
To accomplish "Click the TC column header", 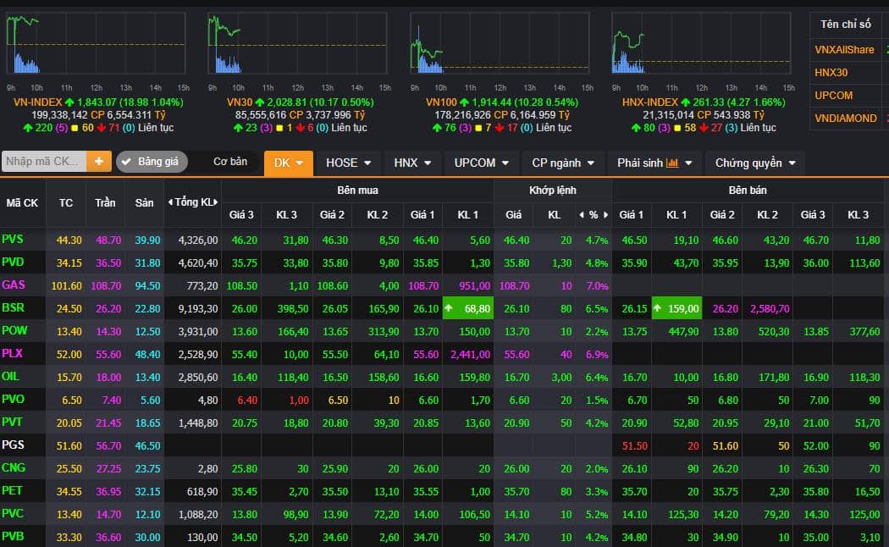I will tap(66, 203).
